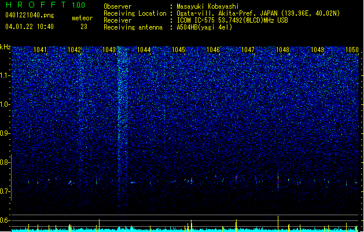Click the receiver value ICOM IC-575 53.7492 MHz
364x232 pixels.
tap(232, 20)
